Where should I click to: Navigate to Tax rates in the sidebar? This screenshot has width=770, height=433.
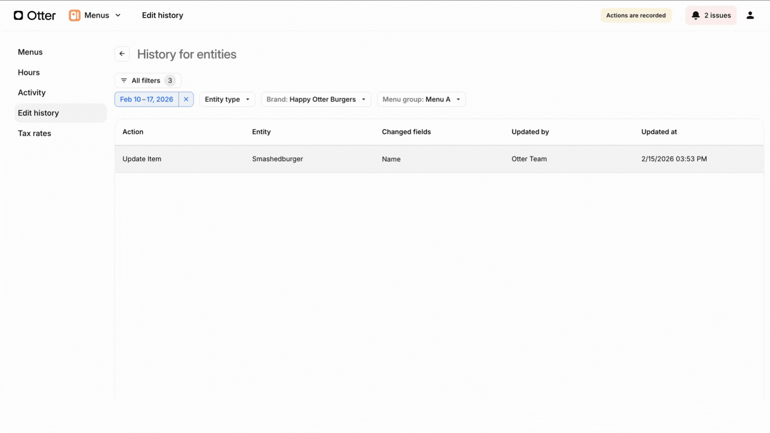(x=34, y=133)
